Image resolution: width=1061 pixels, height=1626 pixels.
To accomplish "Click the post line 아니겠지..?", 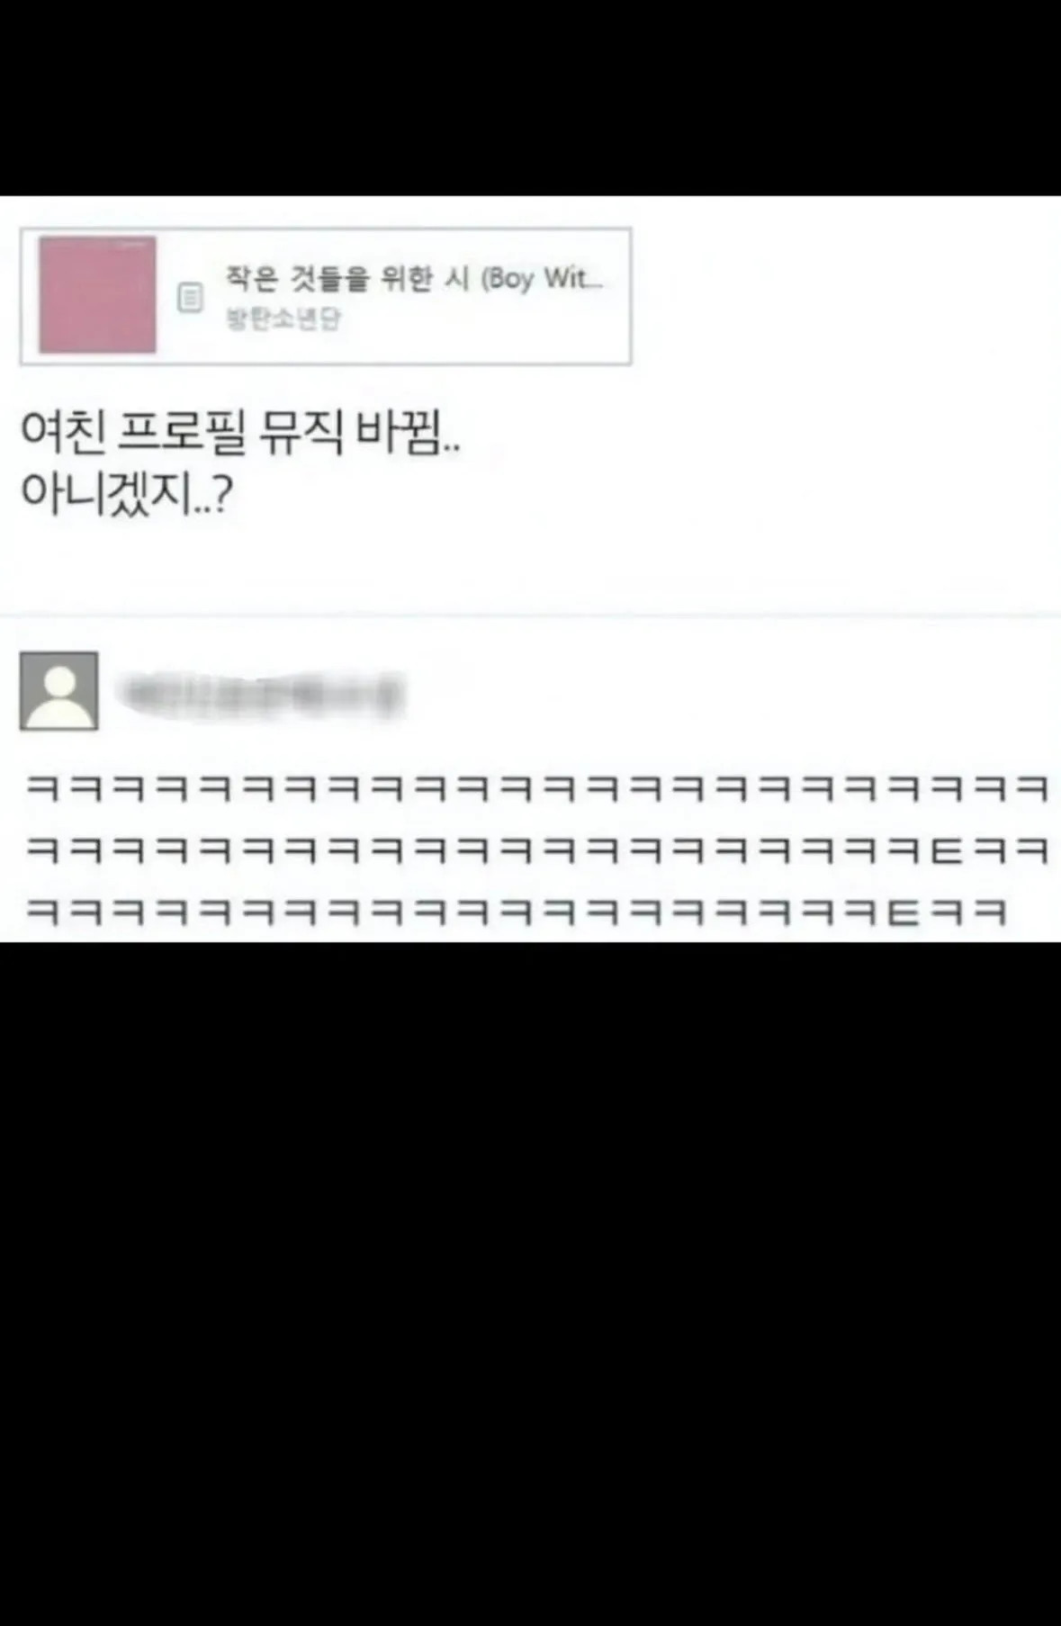I will (127, 493).
